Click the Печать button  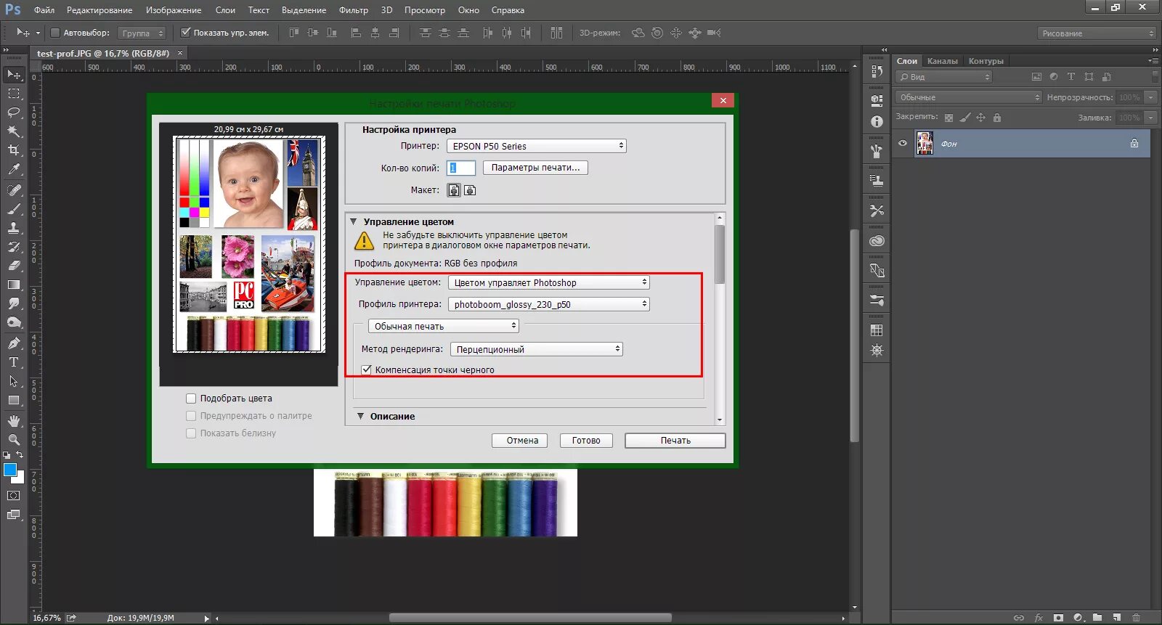coord(675,441)
